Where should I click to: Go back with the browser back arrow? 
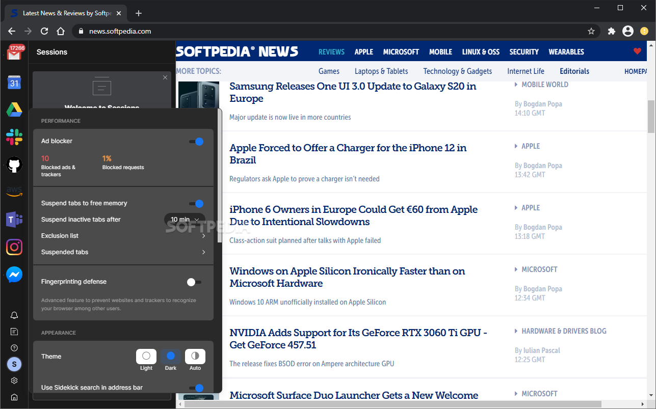(x=12, y=31)
